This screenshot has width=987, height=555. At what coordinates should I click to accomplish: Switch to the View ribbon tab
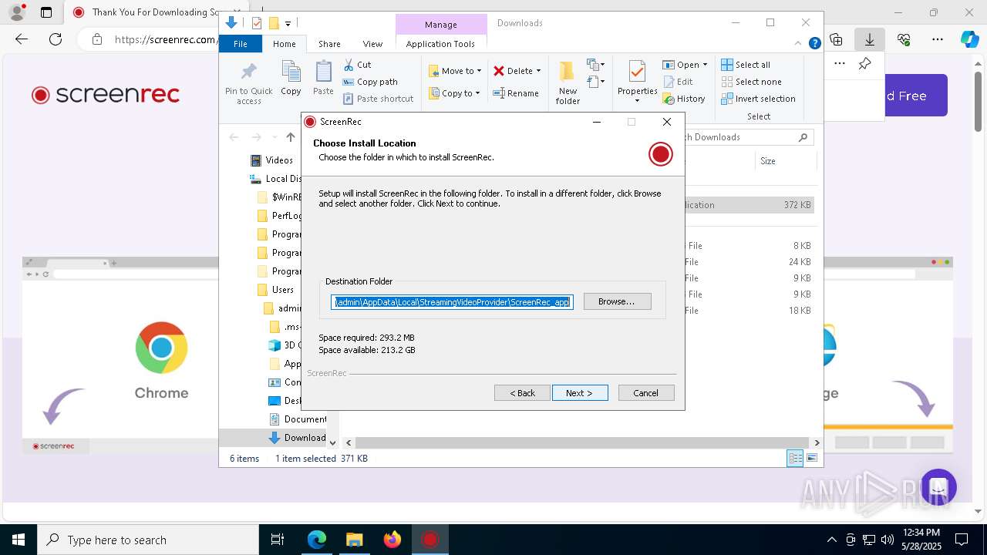(372, 44)
